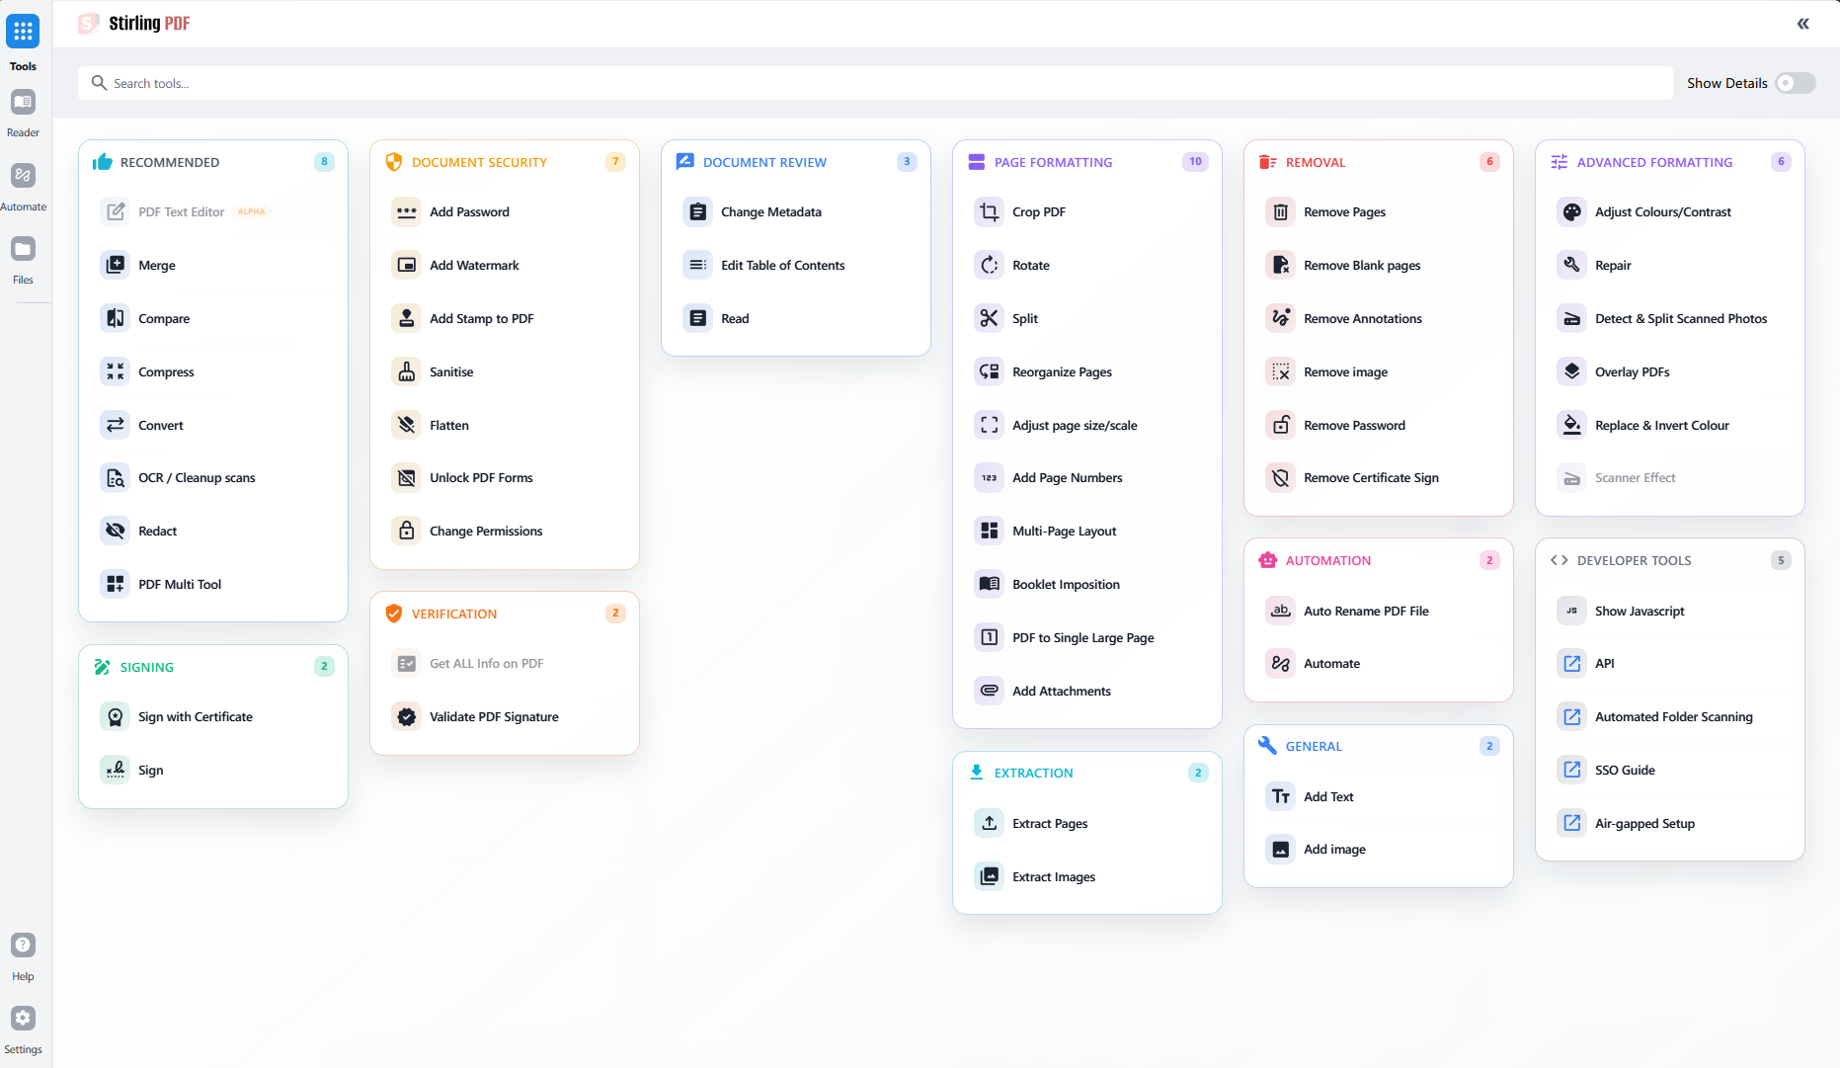Click the Search tools input field
Screen dimensions: 1840x1068
click(x=395, y=83)
